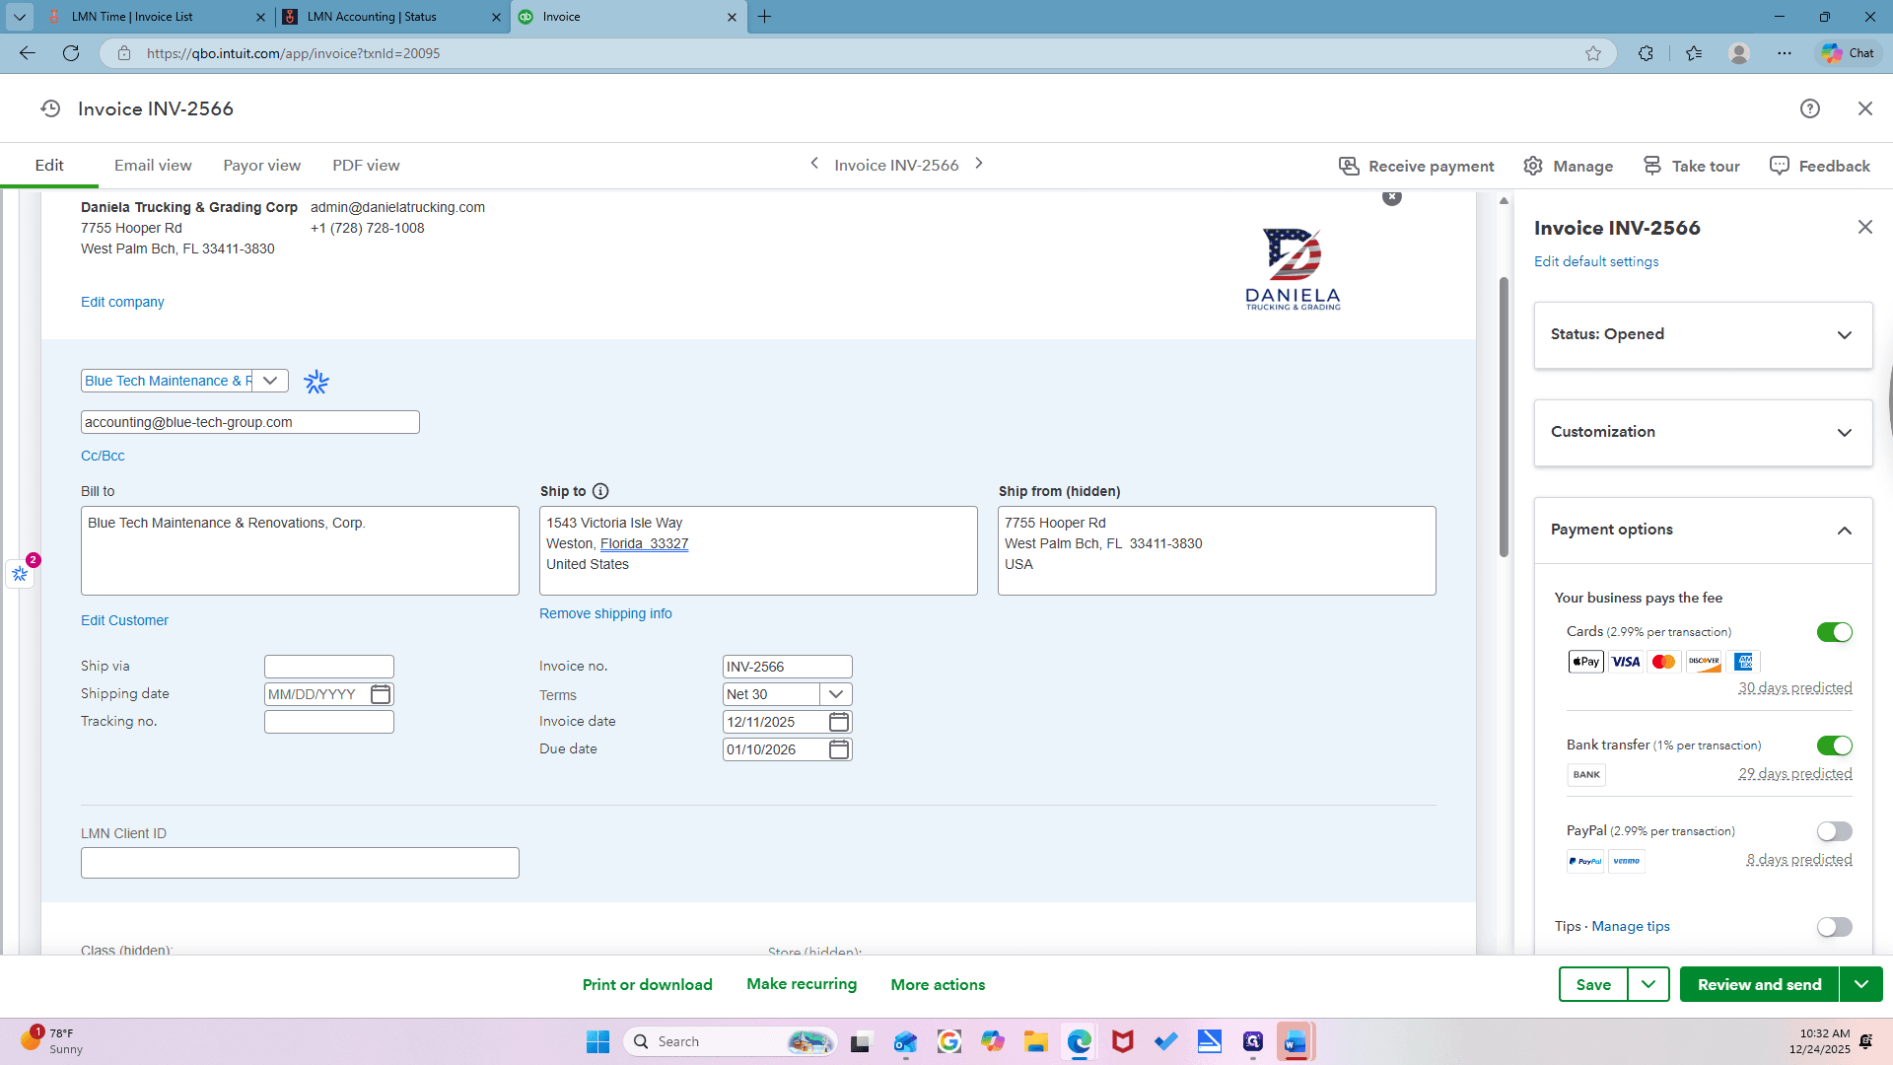This screenshot has height=1065, width=1893.
Task: Enable the Tips toggle
Action: point(1835,927)
